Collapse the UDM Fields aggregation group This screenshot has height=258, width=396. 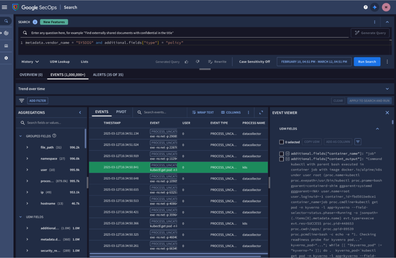pyautogui.click(x=20, y=217)
